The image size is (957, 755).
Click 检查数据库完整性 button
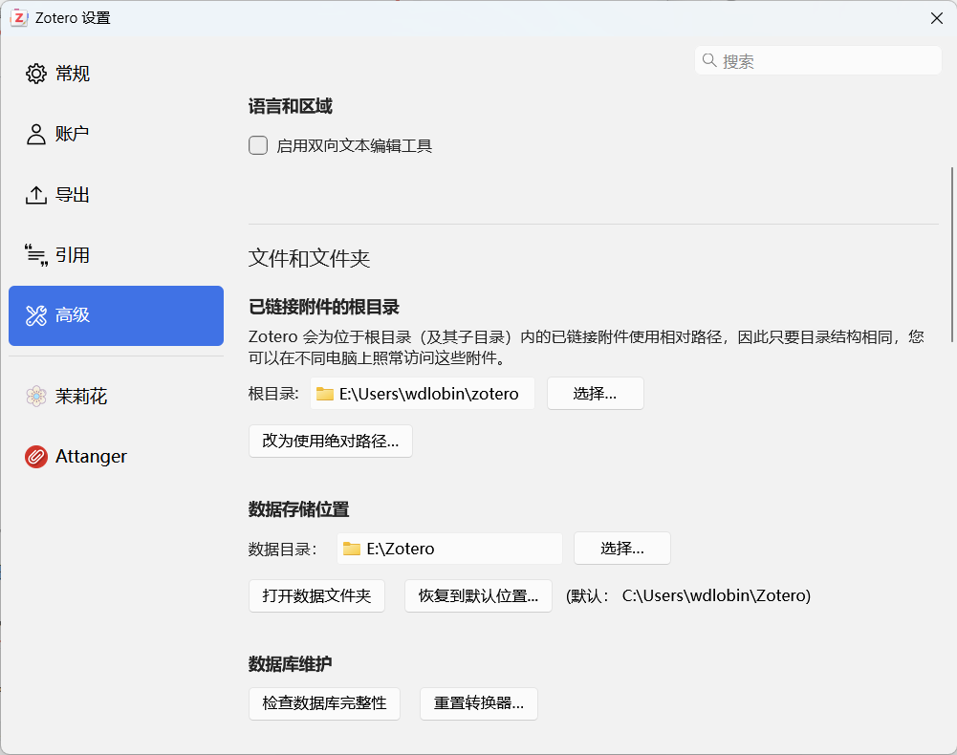click(325, 703)
